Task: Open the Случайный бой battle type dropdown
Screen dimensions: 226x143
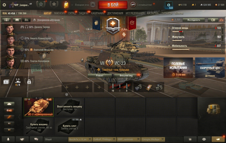Action: [142, 5]
